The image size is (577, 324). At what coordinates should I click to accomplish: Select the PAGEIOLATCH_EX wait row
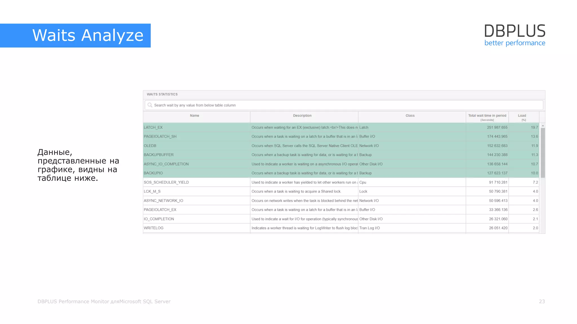[x=341, y=210]
